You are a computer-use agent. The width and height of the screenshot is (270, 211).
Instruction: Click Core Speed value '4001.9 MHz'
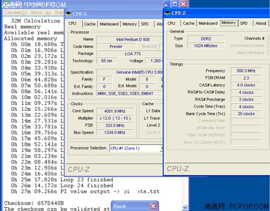point(115,111)
